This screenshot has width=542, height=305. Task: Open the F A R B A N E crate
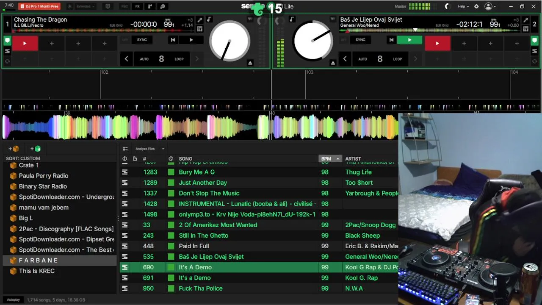60,261
